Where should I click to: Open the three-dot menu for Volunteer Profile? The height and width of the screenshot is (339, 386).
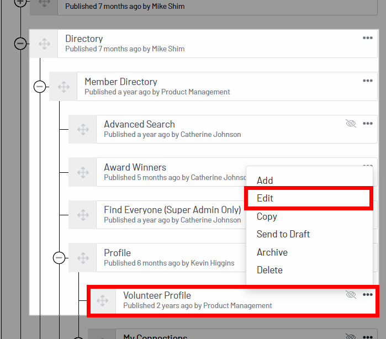click(x=368, y=295)
